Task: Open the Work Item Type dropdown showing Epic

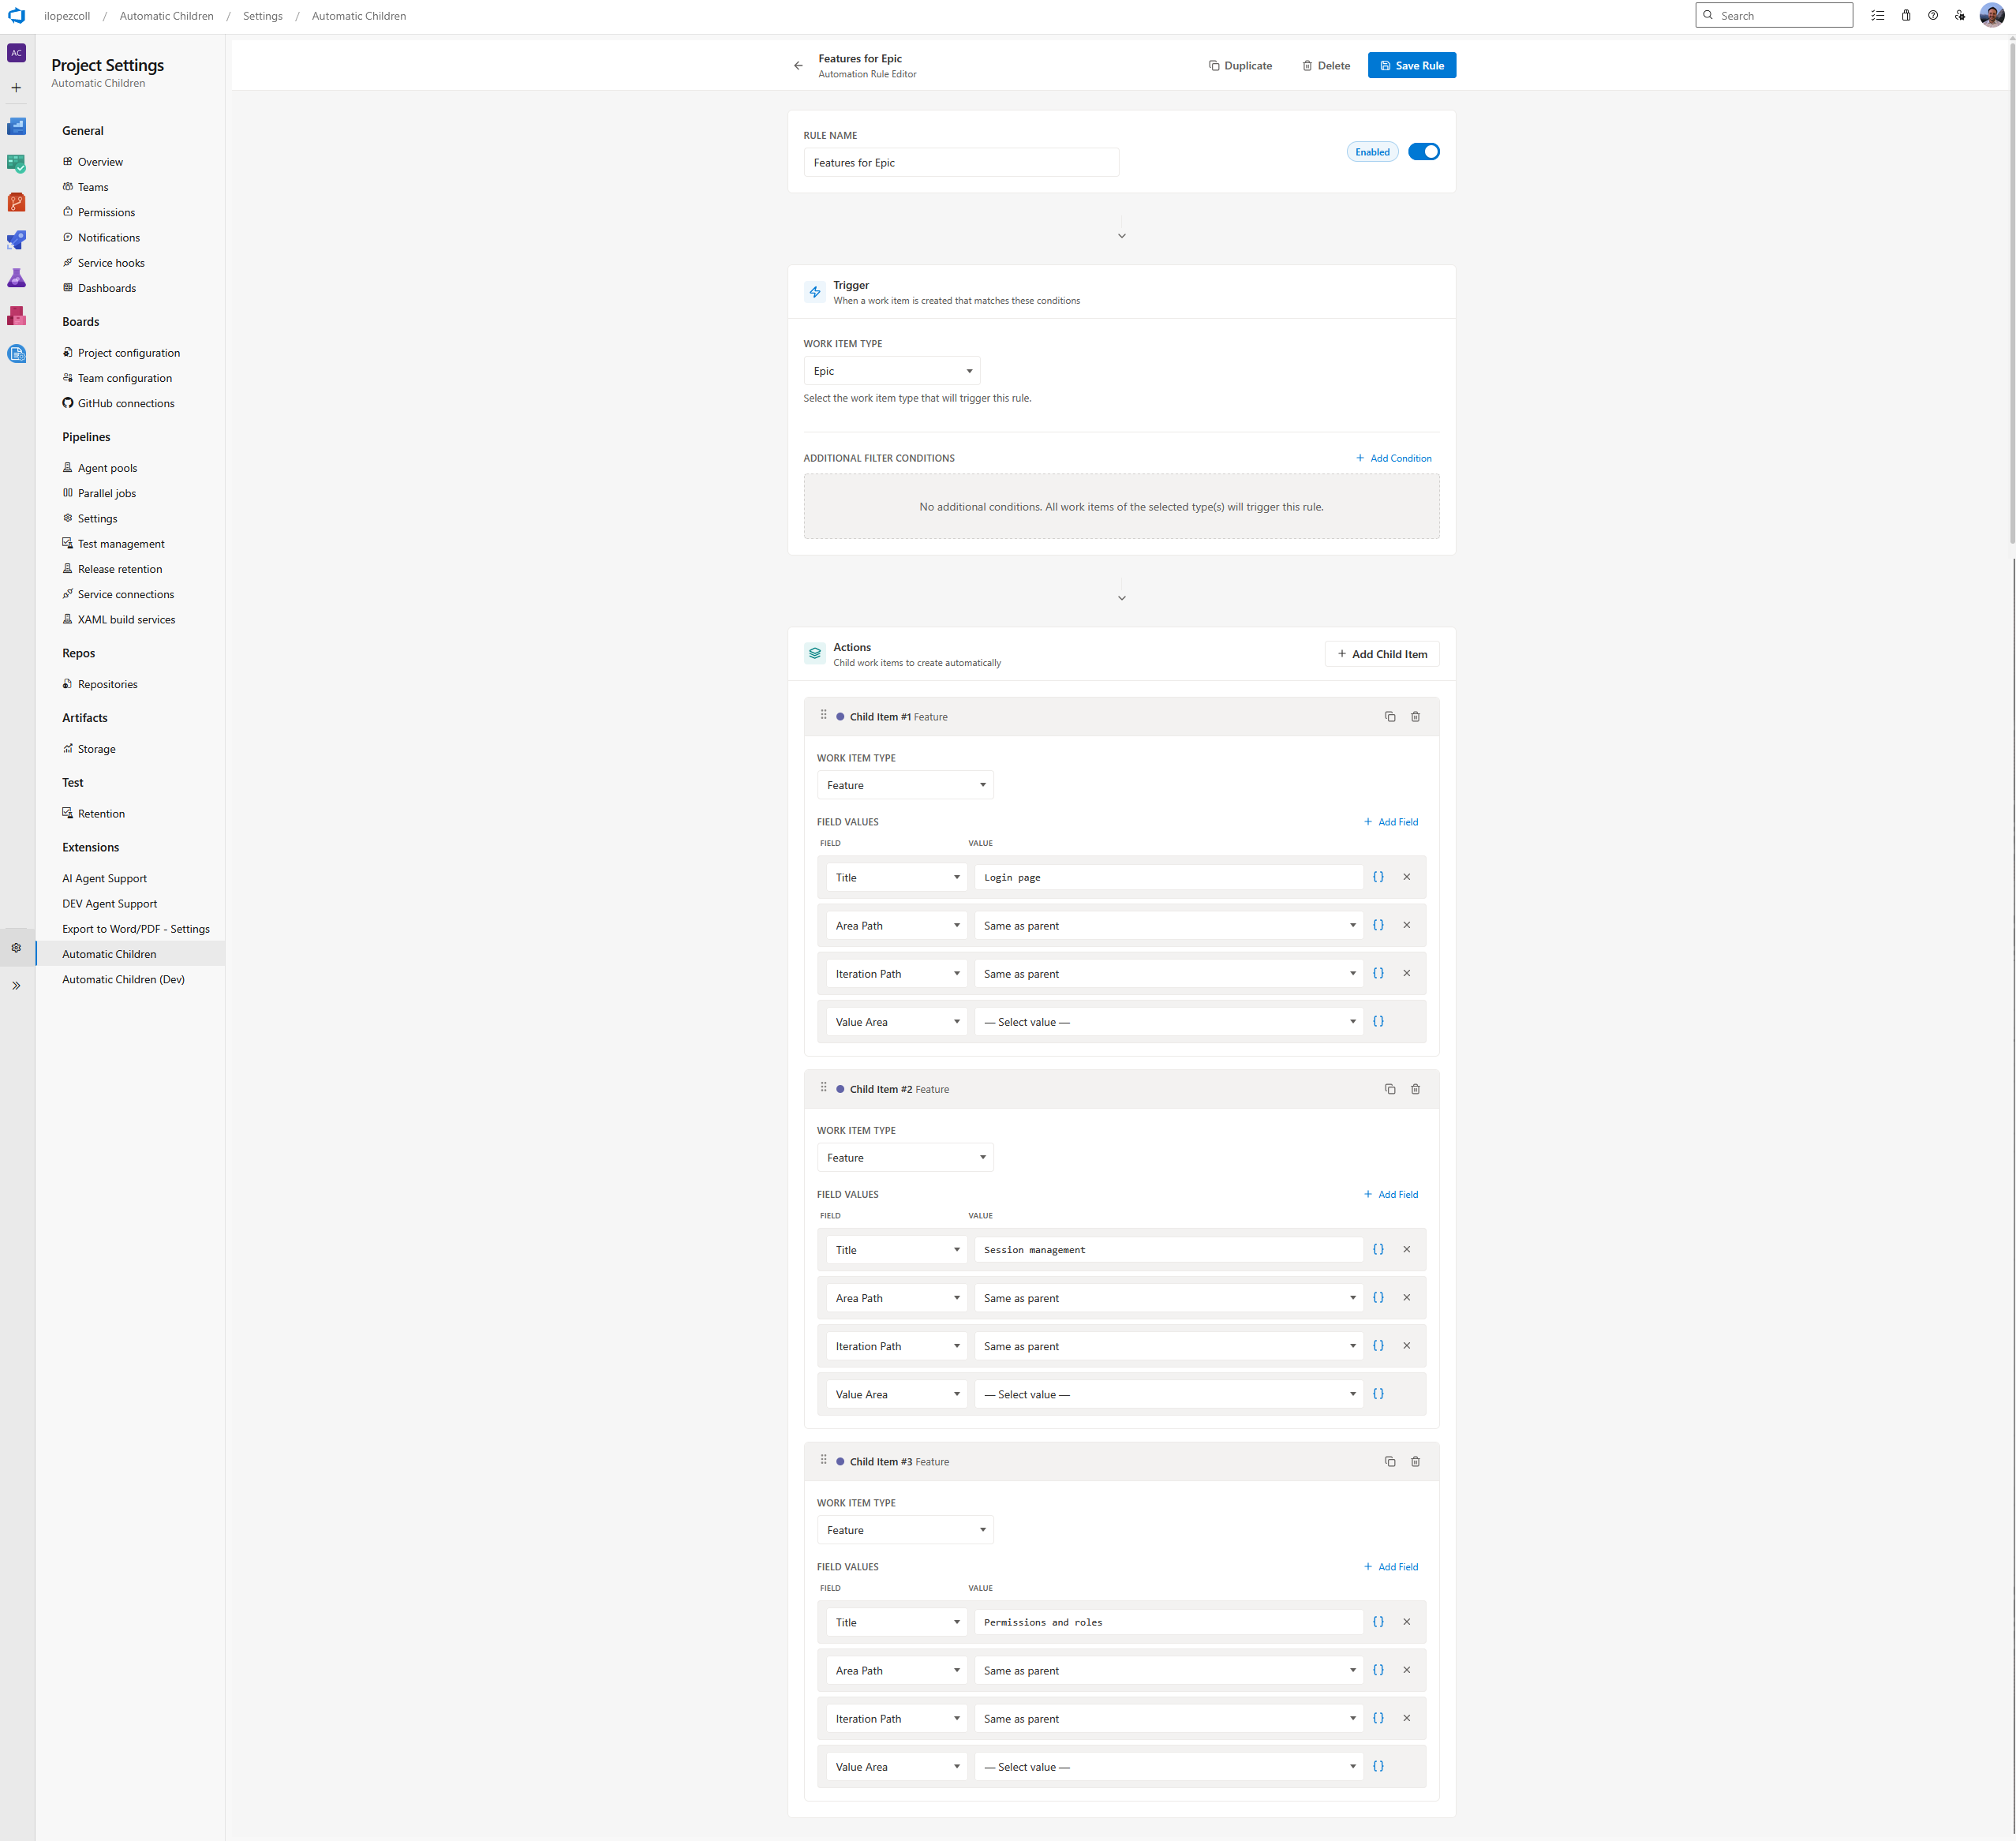Action: point(892,370)
